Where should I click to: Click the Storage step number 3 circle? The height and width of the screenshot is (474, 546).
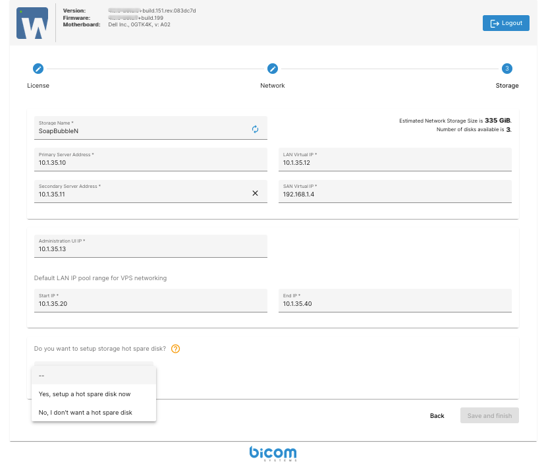pos(506,69)
